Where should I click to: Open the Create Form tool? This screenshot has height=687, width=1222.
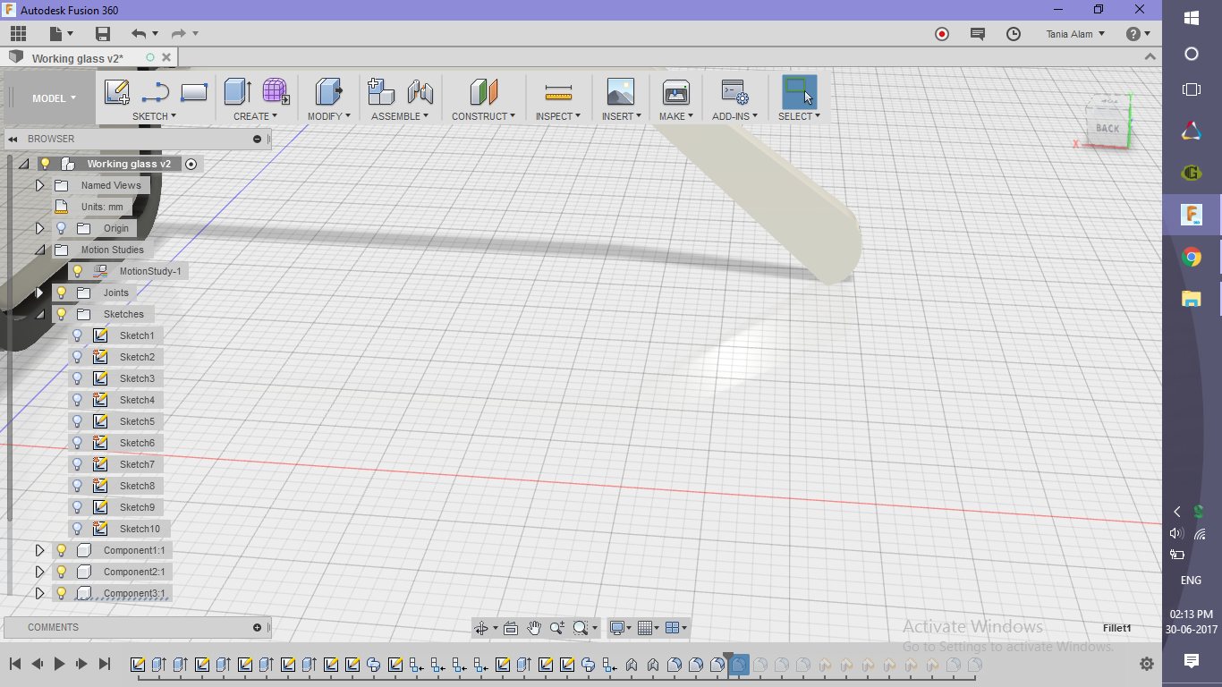[276, 91]
